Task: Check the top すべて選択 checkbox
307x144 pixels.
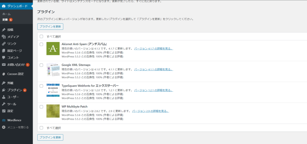Action: (x=41, y=37)
